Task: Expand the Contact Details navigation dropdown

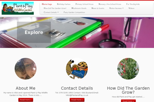Action: (51, 12)
